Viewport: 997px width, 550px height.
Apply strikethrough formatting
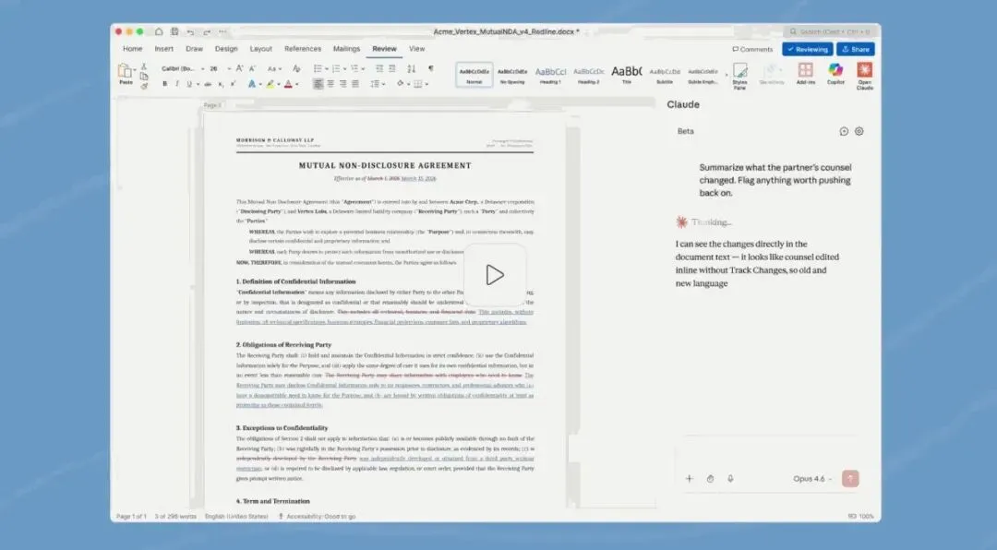click(208, 84)
